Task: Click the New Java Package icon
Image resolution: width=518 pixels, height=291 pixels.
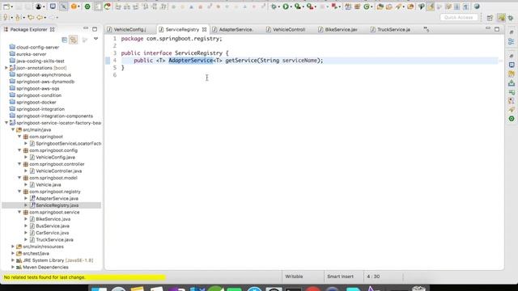Action: pos(357,6)
